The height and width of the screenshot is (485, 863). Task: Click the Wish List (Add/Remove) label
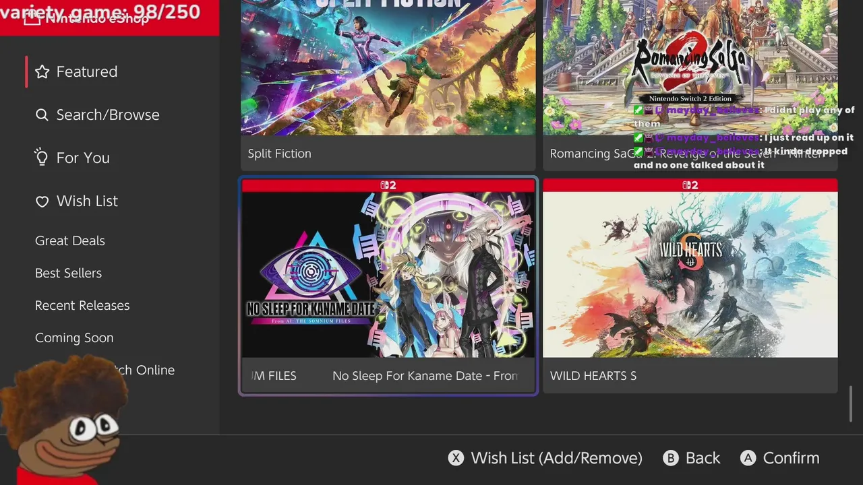[556, 458]
